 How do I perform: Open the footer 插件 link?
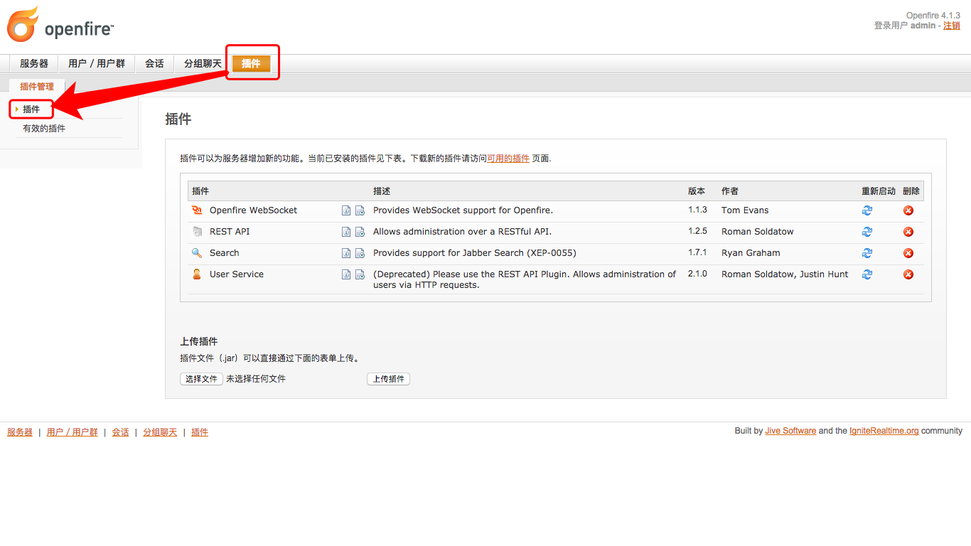coord(200,432)
